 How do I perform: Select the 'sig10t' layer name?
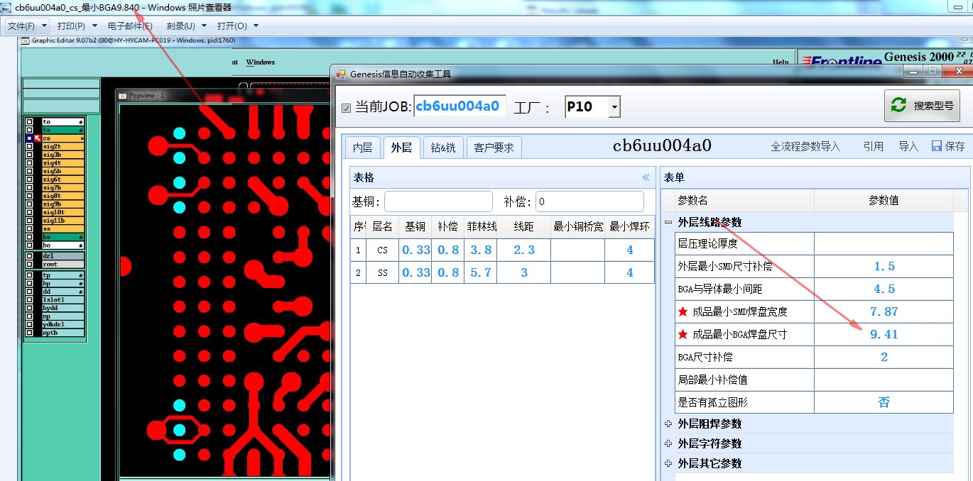62,212
